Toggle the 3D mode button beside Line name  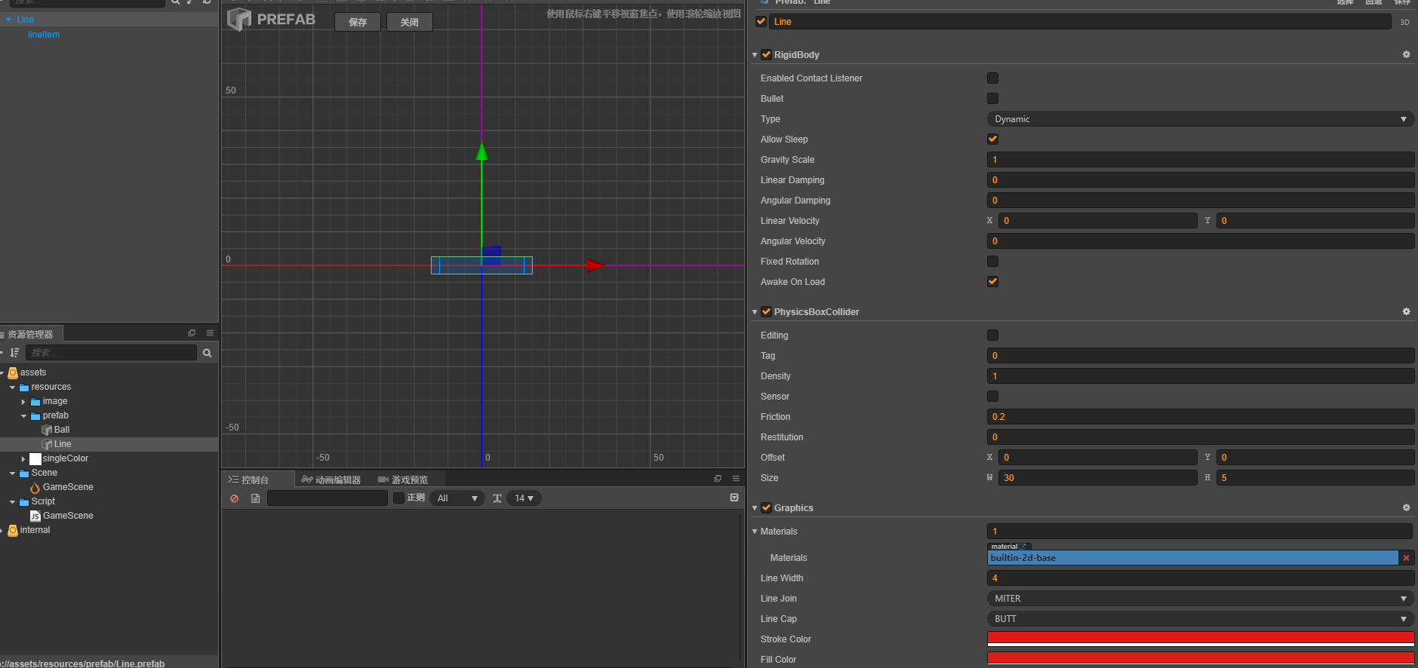pos(1404,23)
